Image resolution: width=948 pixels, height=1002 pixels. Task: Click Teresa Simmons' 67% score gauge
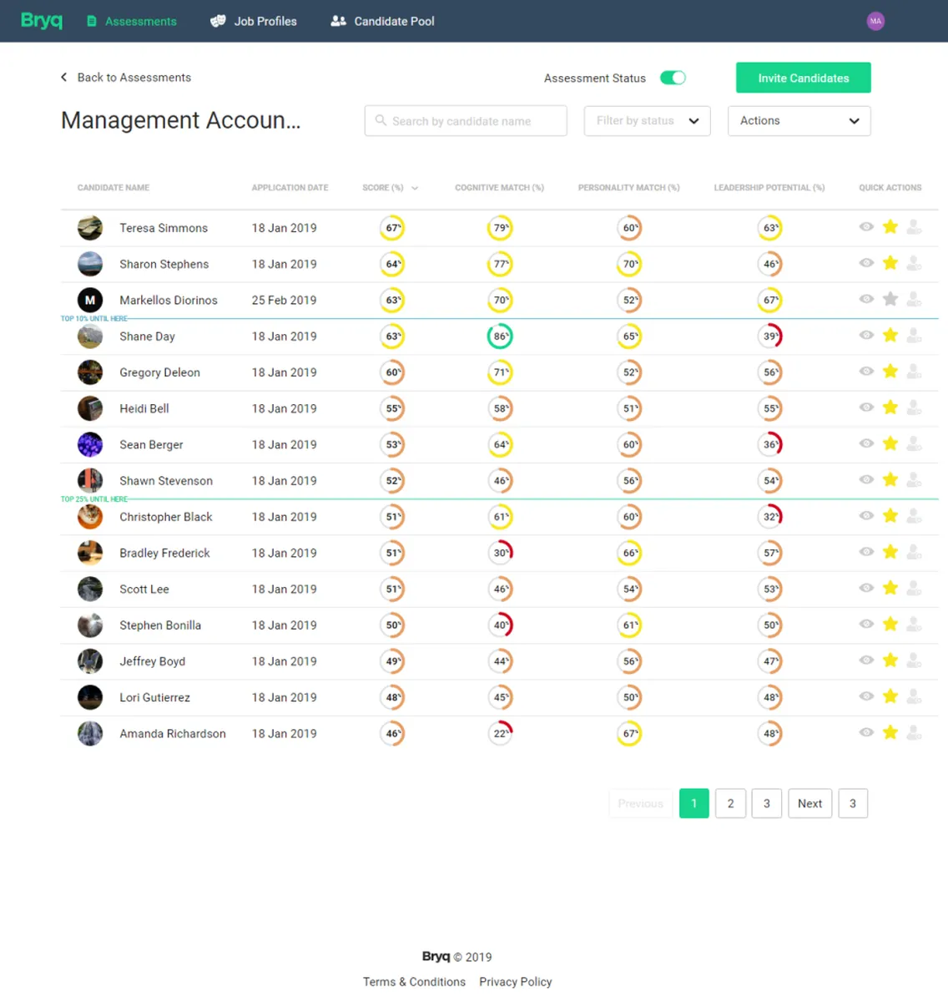click(x=392, y=227)
